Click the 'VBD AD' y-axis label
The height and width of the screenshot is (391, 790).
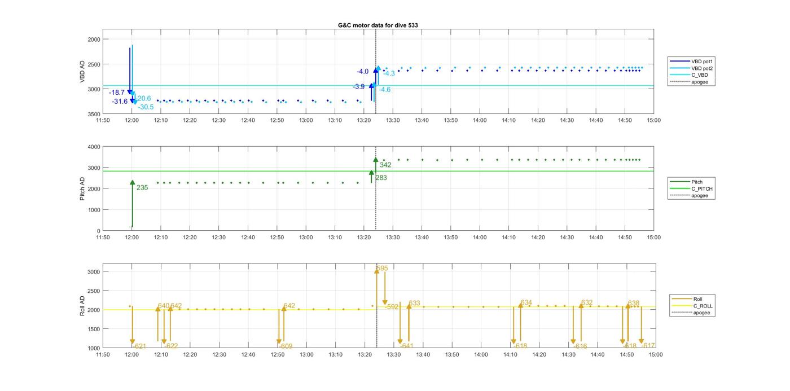click(83, 71)
